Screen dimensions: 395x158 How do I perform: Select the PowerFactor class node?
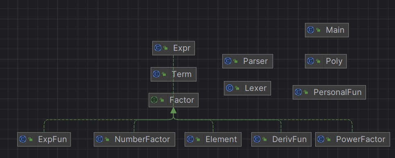click(x=353, y=139)
